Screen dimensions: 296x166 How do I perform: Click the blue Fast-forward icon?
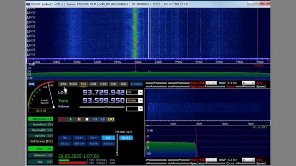tap(103, 119)
